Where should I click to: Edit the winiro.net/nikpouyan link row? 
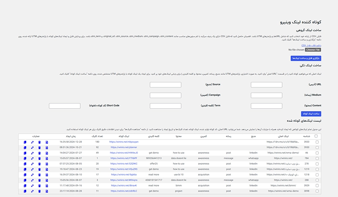pos(33,142)
